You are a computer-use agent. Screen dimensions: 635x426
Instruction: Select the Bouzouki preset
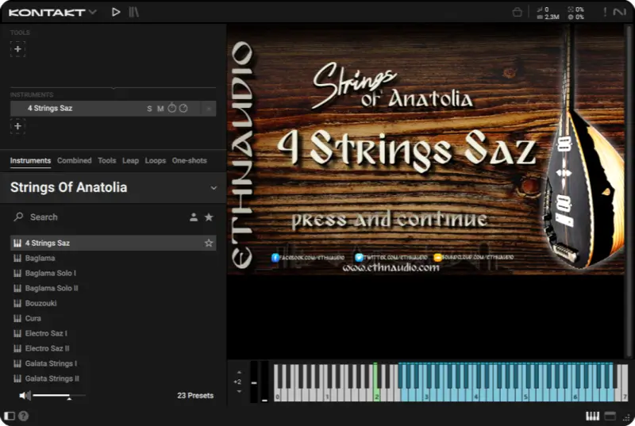40,303
